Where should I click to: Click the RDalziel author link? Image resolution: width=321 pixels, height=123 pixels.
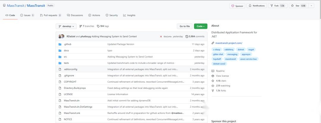[x=71, y=37]
